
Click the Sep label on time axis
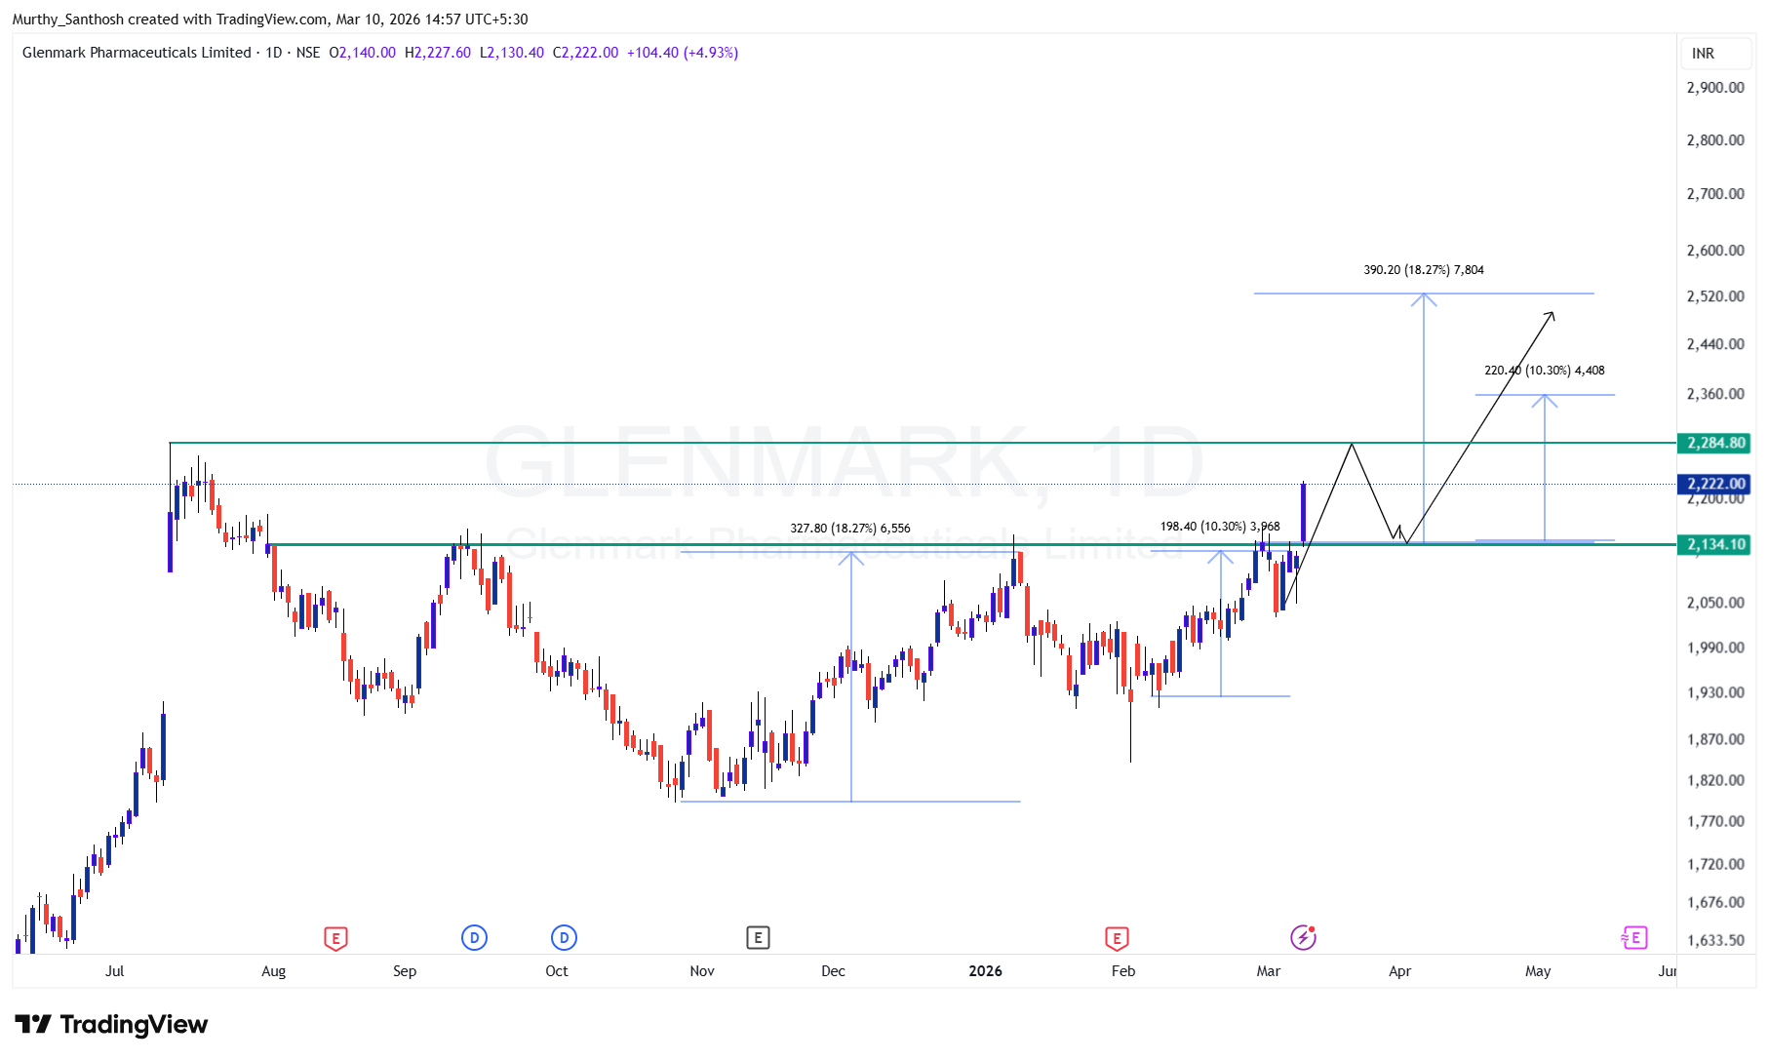pyautogui.click(x=405, y=971)
